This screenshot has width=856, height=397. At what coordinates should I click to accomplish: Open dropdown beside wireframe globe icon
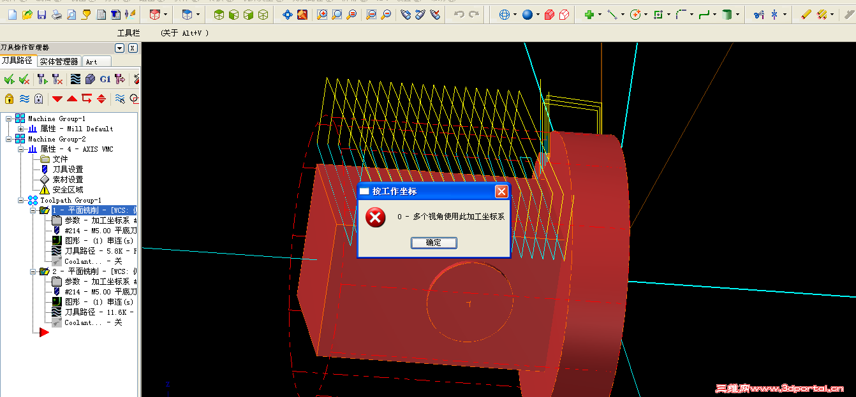click(x=514, y=14)
